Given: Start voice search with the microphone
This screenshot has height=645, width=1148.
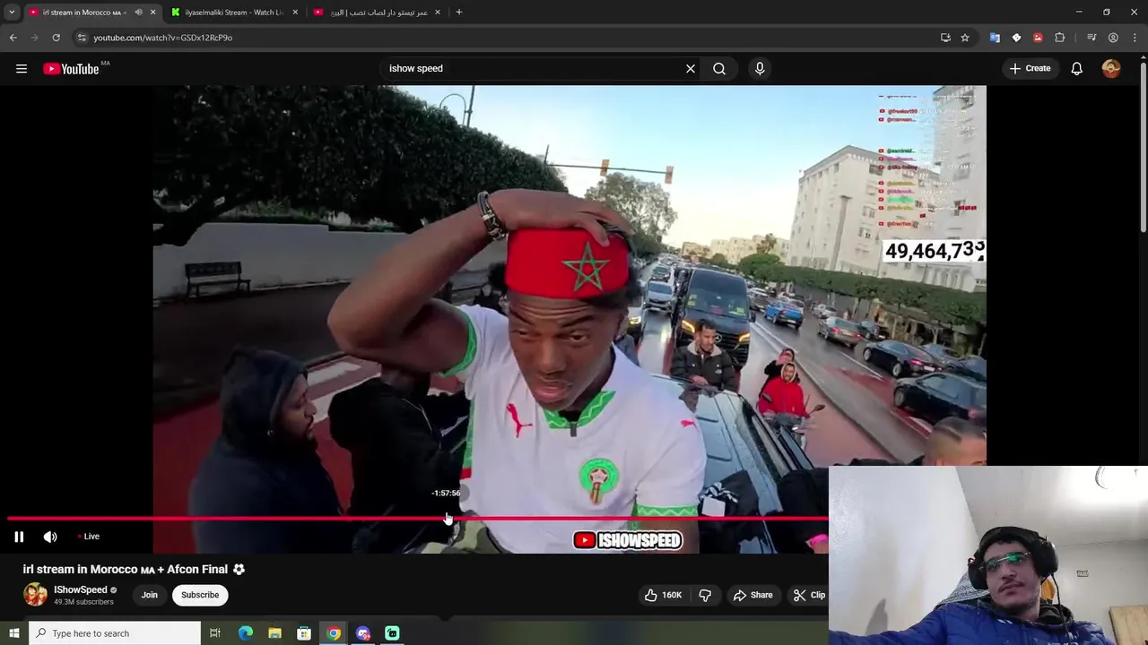Looking at the screenshot, I should (760, 68).
